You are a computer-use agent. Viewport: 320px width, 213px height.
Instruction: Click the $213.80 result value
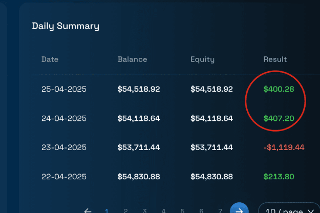tap(279, 177)
